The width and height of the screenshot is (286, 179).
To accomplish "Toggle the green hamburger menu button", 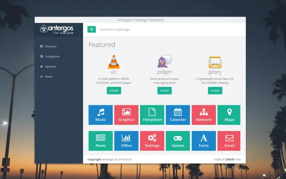I will [92, 29].
